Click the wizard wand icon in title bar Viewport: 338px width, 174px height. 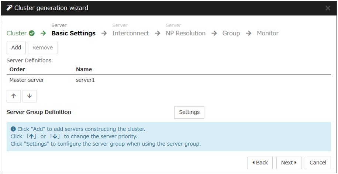pos(10,8)
